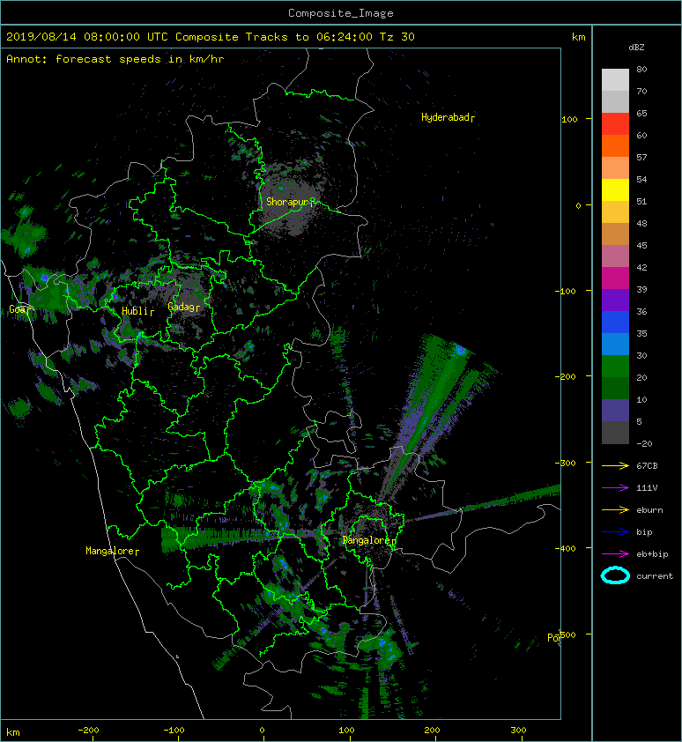Image resolution: width=682 pixels, height=742 pixels.
Task: Pick the dark orange 60 dBZ swatch
Action: (x=615, y=145)
